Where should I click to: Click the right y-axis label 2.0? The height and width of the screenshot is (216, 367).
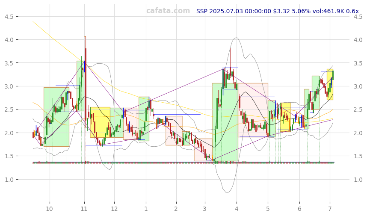click(358, 133)
